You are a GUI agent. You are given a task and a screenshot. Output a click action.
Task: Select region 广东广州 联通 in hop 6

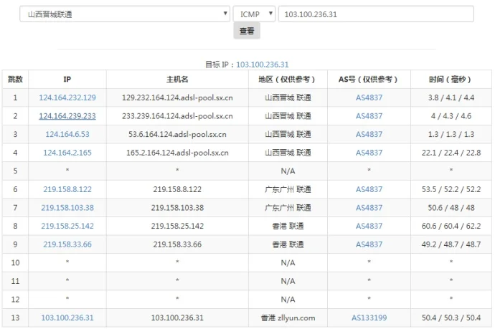tap(288, 189)
